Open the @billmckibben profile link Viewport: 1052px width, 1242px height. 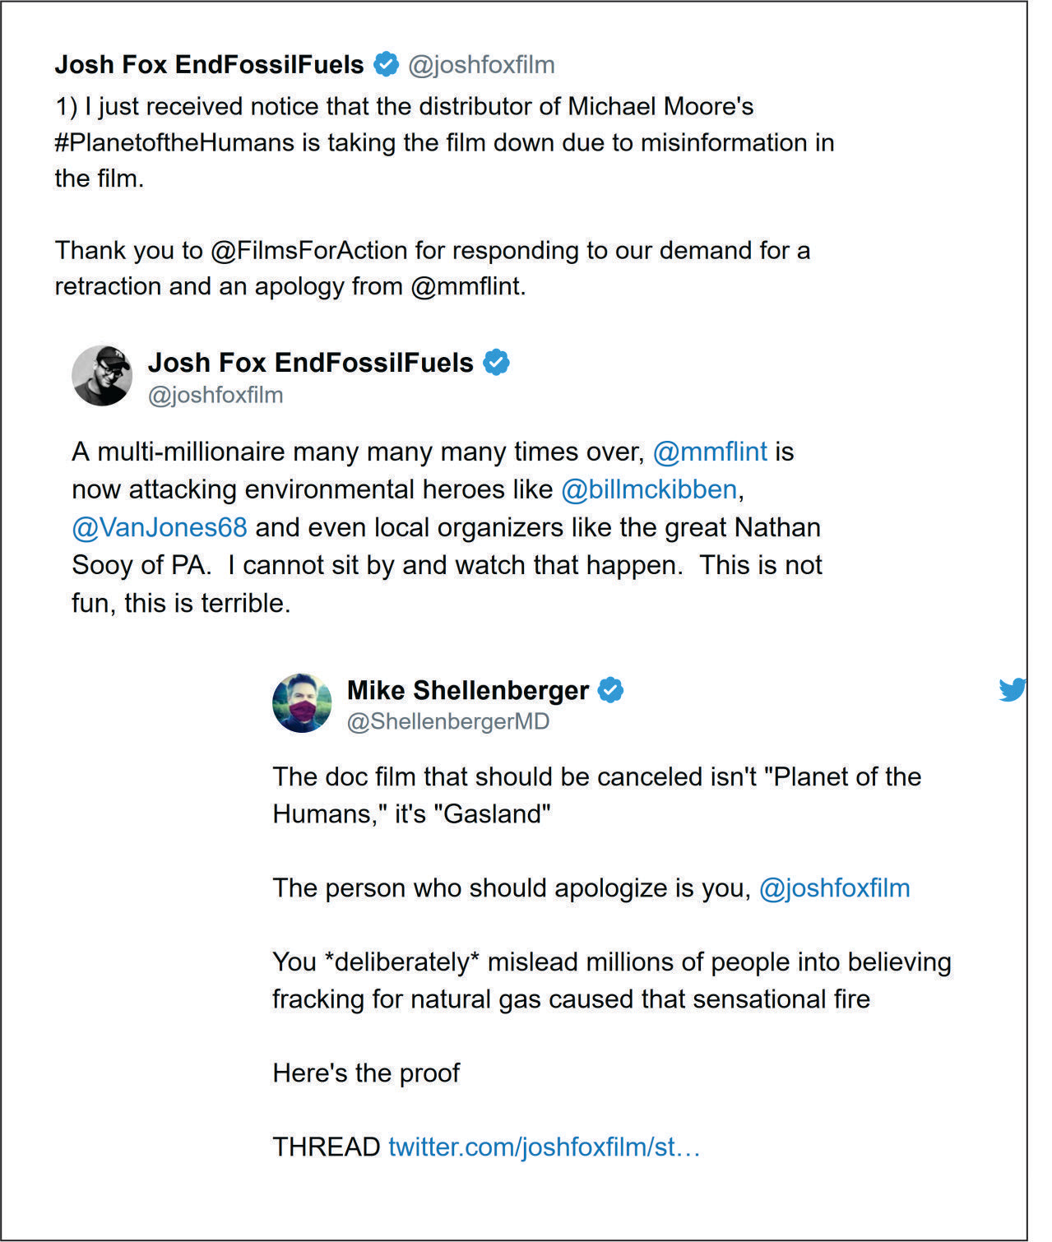649,489
